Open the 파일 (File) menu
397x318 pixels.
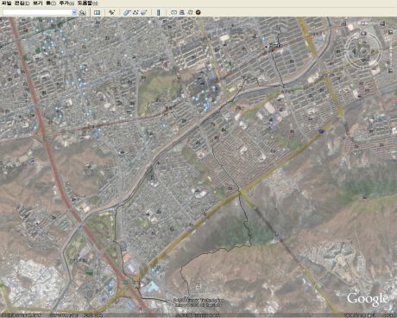[x=6, y=3]
